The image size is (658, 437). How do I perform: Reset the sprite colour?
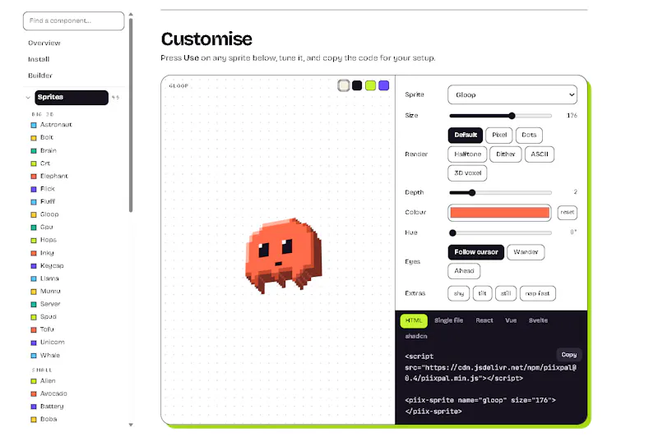567,213
